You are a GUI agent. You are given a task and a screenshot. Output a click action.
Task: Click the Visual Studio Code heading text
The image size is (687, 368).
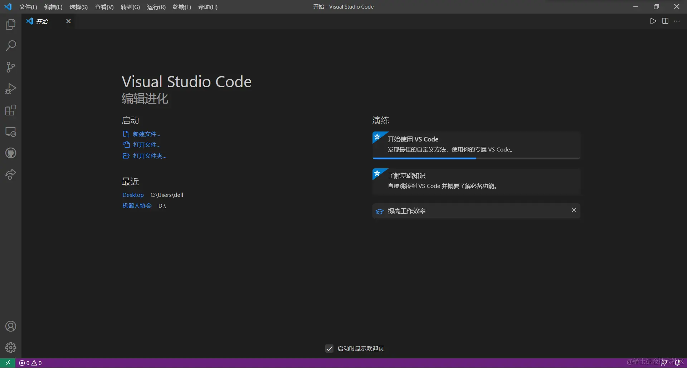coord(186,82)
